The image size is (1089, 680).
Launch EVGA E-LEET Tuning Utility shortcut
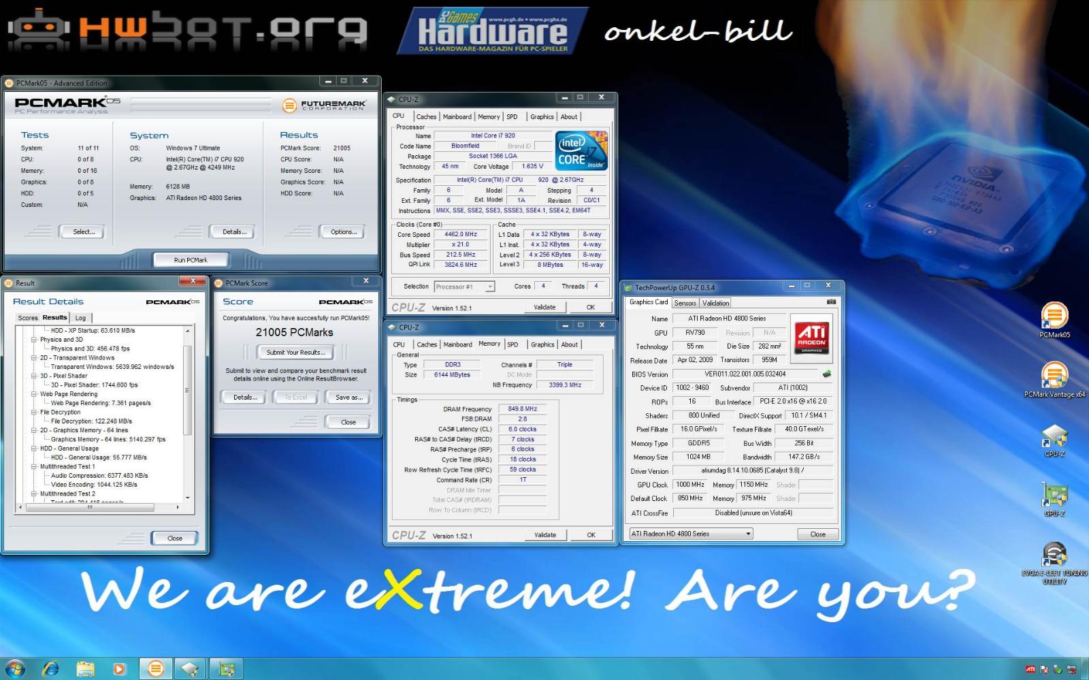[x=1054, y=555]
